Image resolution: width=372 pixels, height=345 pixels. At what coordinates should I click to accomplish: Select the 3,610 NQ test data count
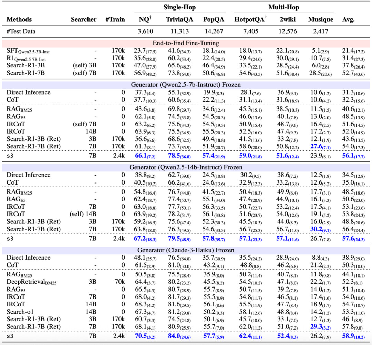145,32
